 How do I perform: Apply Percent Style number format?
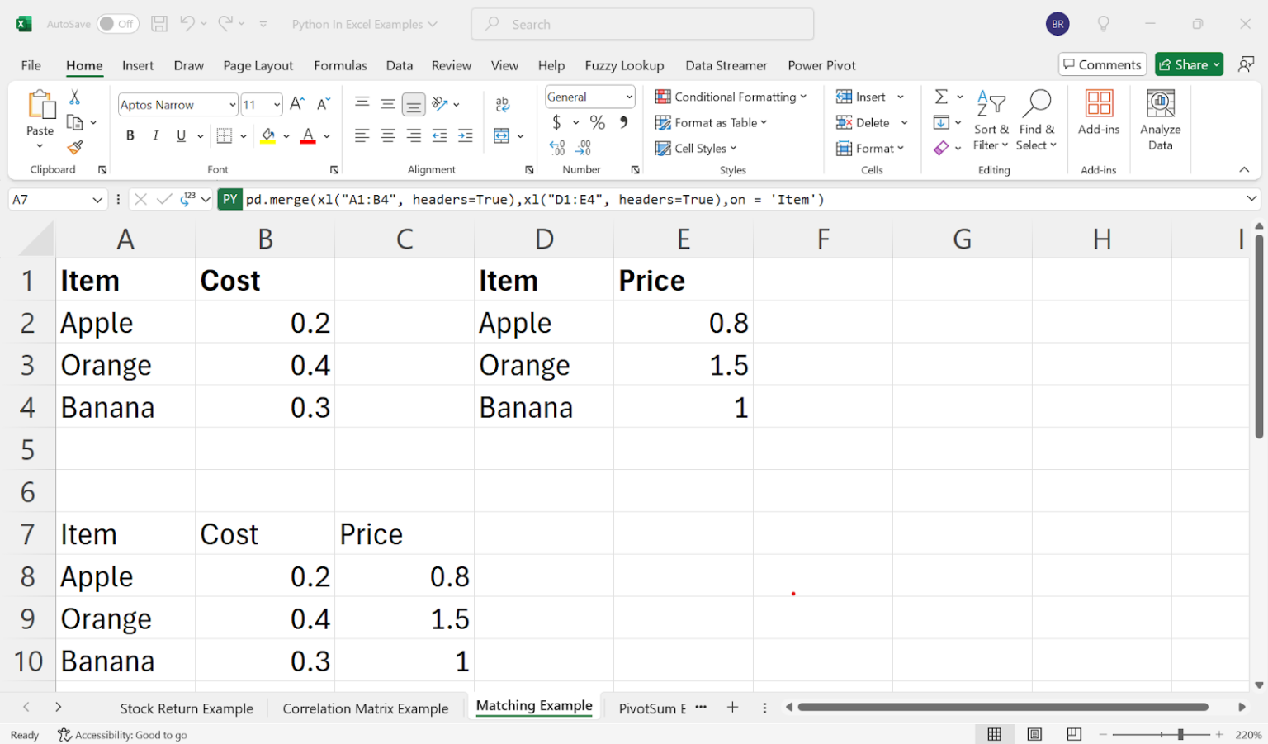click(596, 121)
